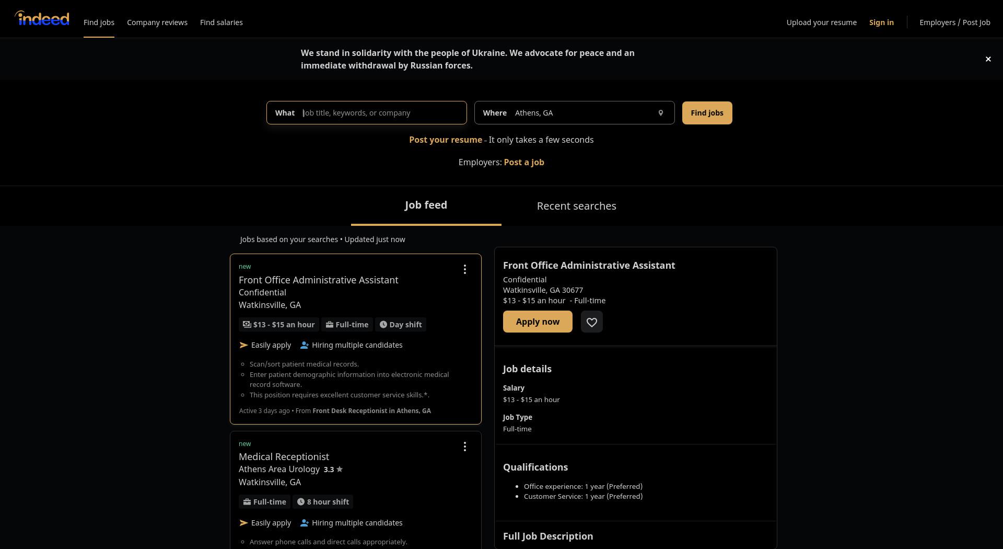Click the Indeed logo
Image resolution: width=1003 pixels, height=549 pixels.
click(42, 19)
